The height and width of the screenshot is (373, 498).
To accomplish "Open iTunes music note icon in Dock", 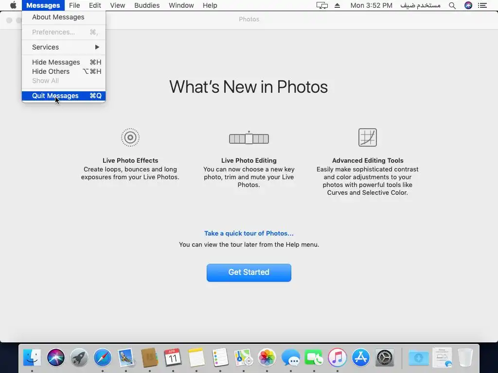I will pos(338,357).
